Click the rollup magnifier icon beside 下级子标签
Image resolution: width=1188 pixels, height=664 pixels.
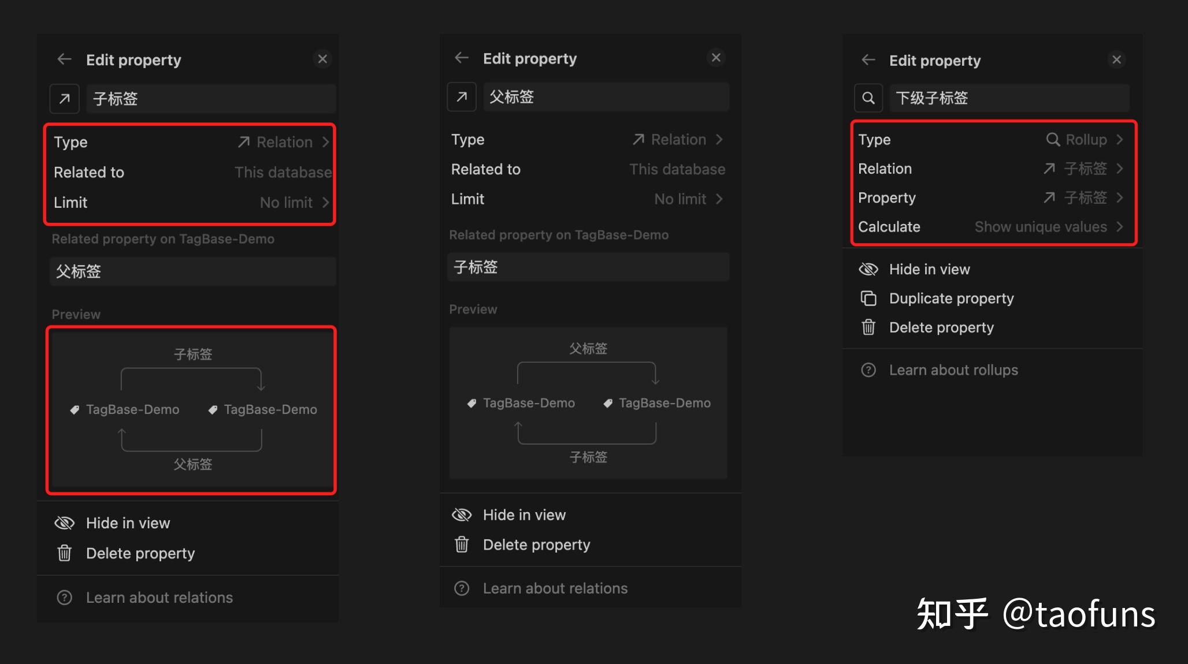click(868, 98)
